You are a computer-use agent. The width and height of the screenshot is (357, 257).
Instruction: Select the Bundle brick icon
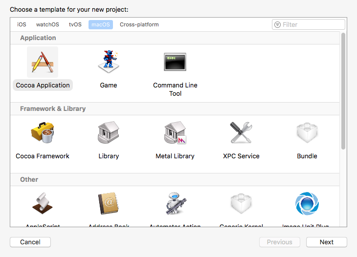click(x=307, y=133)
